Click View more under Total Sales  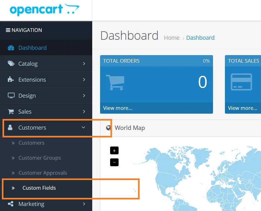click(242, 108)
